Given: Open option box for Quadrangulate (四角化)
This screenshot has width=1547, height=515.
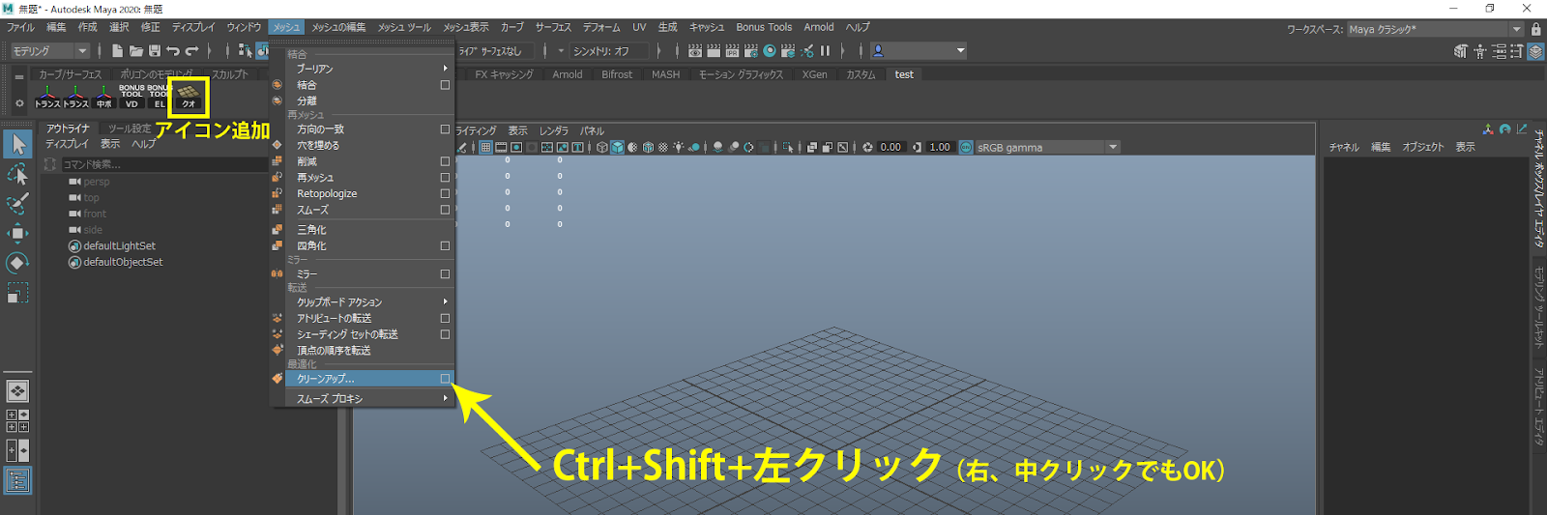Looking at the screenshot, I should tap(445, 245).
